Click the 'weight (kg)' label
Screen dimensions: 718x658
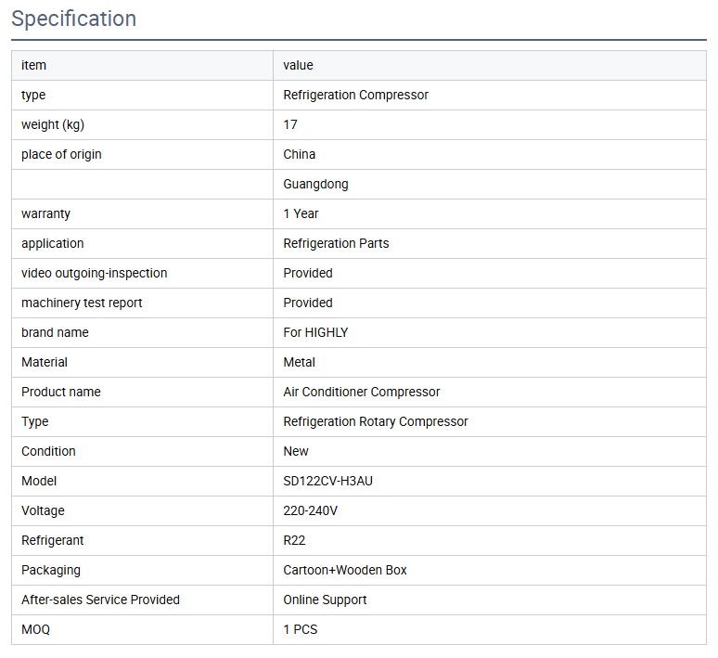point(53,124)
